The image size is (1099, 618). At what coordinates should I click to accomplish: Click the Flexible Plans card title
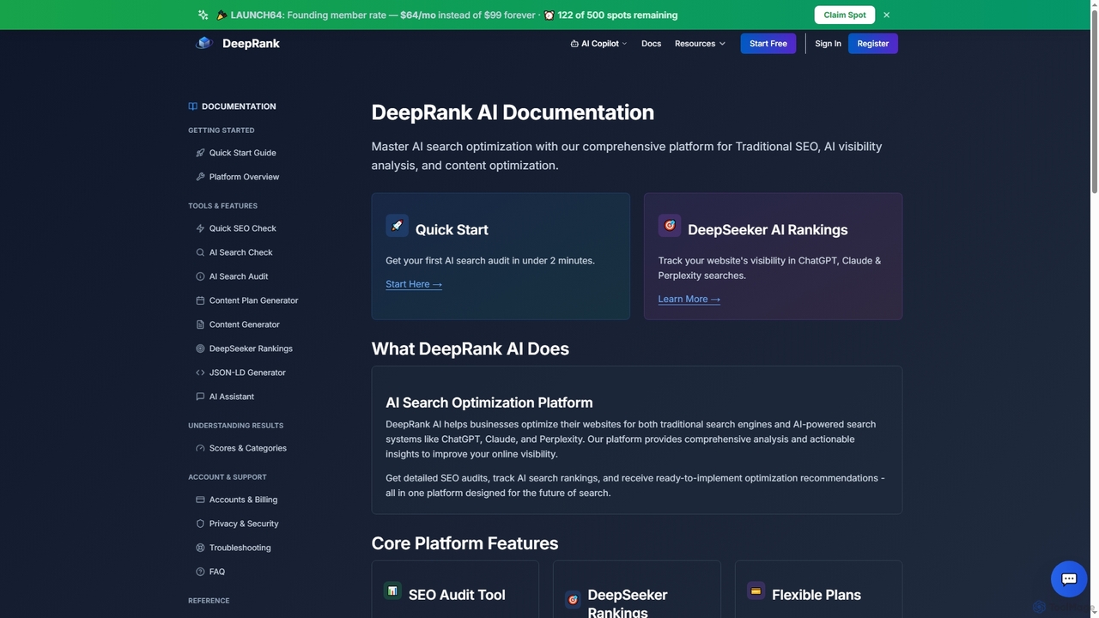(817, 595)
